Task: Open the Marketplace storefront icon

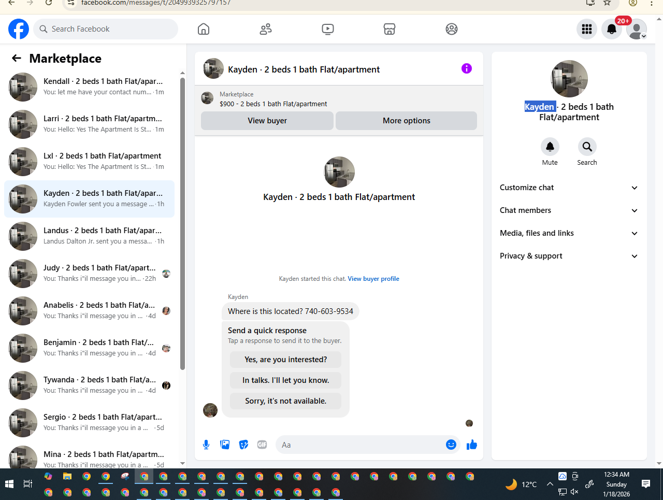Action: click(x=390, y=29)
